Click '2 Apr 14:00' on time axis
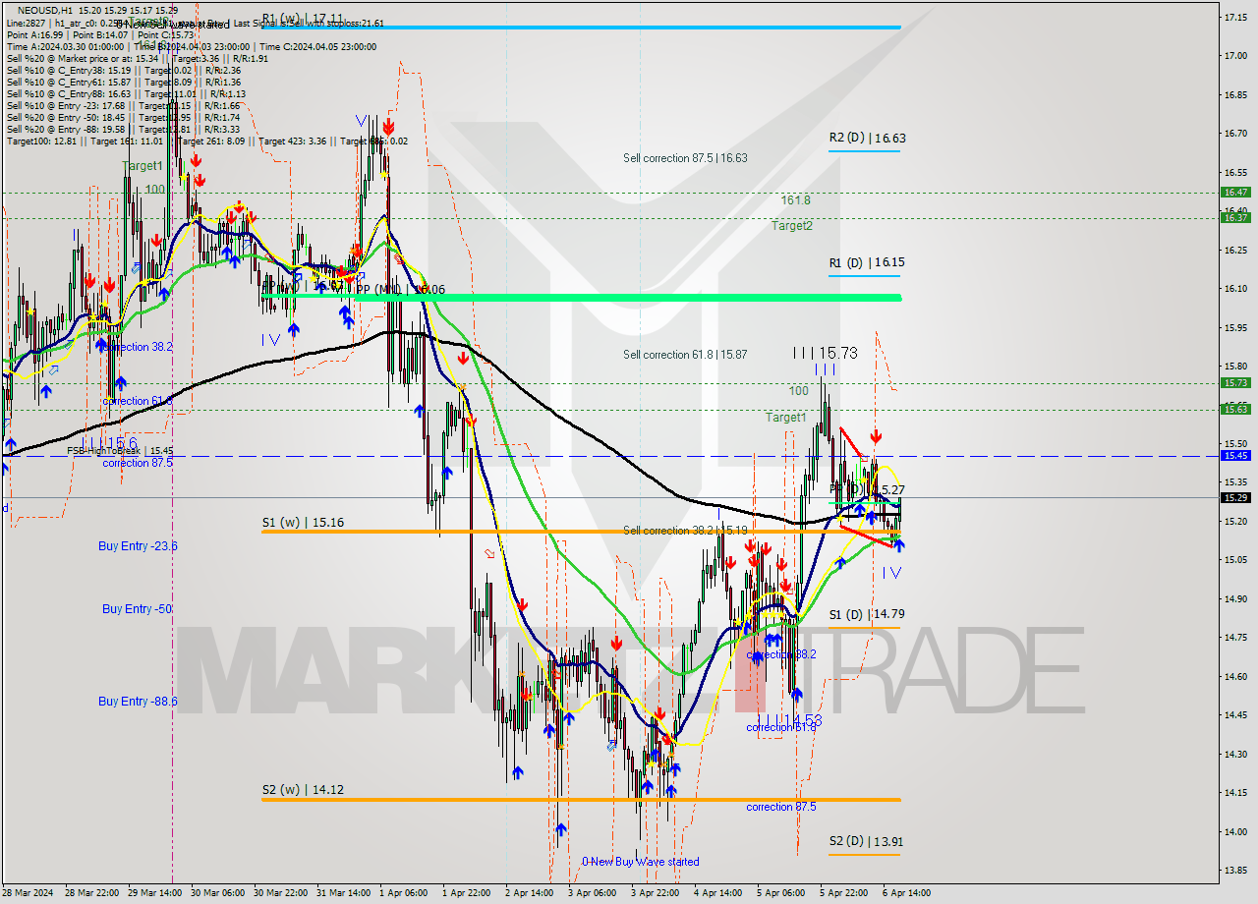The width and height of the screenshot is (1258, 904). pos(528,893)
